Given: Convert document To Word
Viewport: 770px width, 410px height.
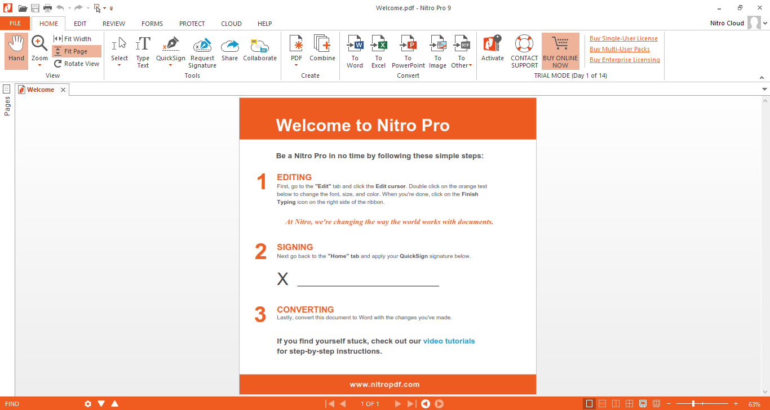Looking at the screenshot, I should (355, 52).
